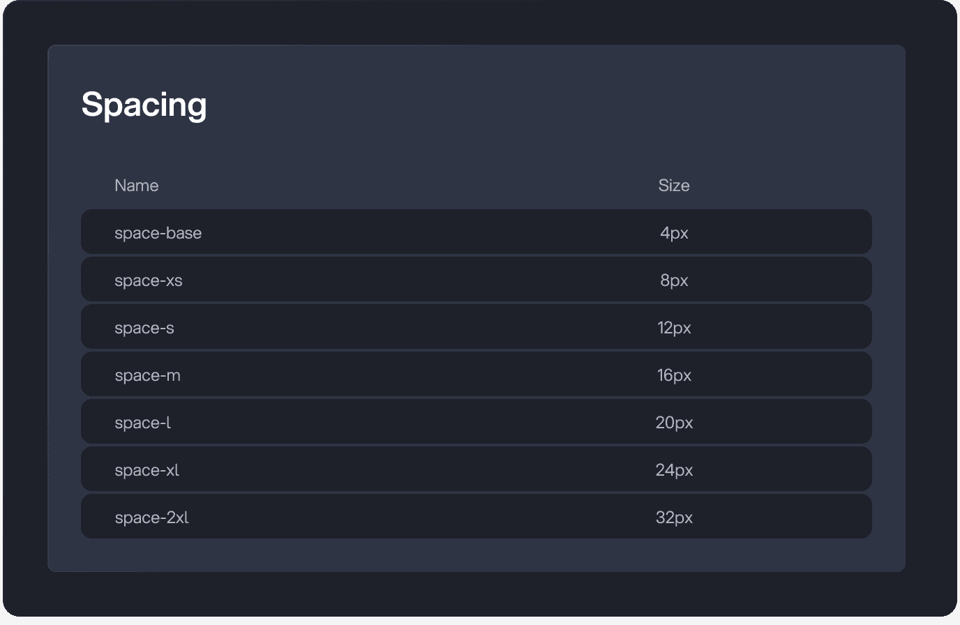The width and height of the screenshot is (960, 625).
Task: Select the Size column header
Action: click(x=674, y=186)
